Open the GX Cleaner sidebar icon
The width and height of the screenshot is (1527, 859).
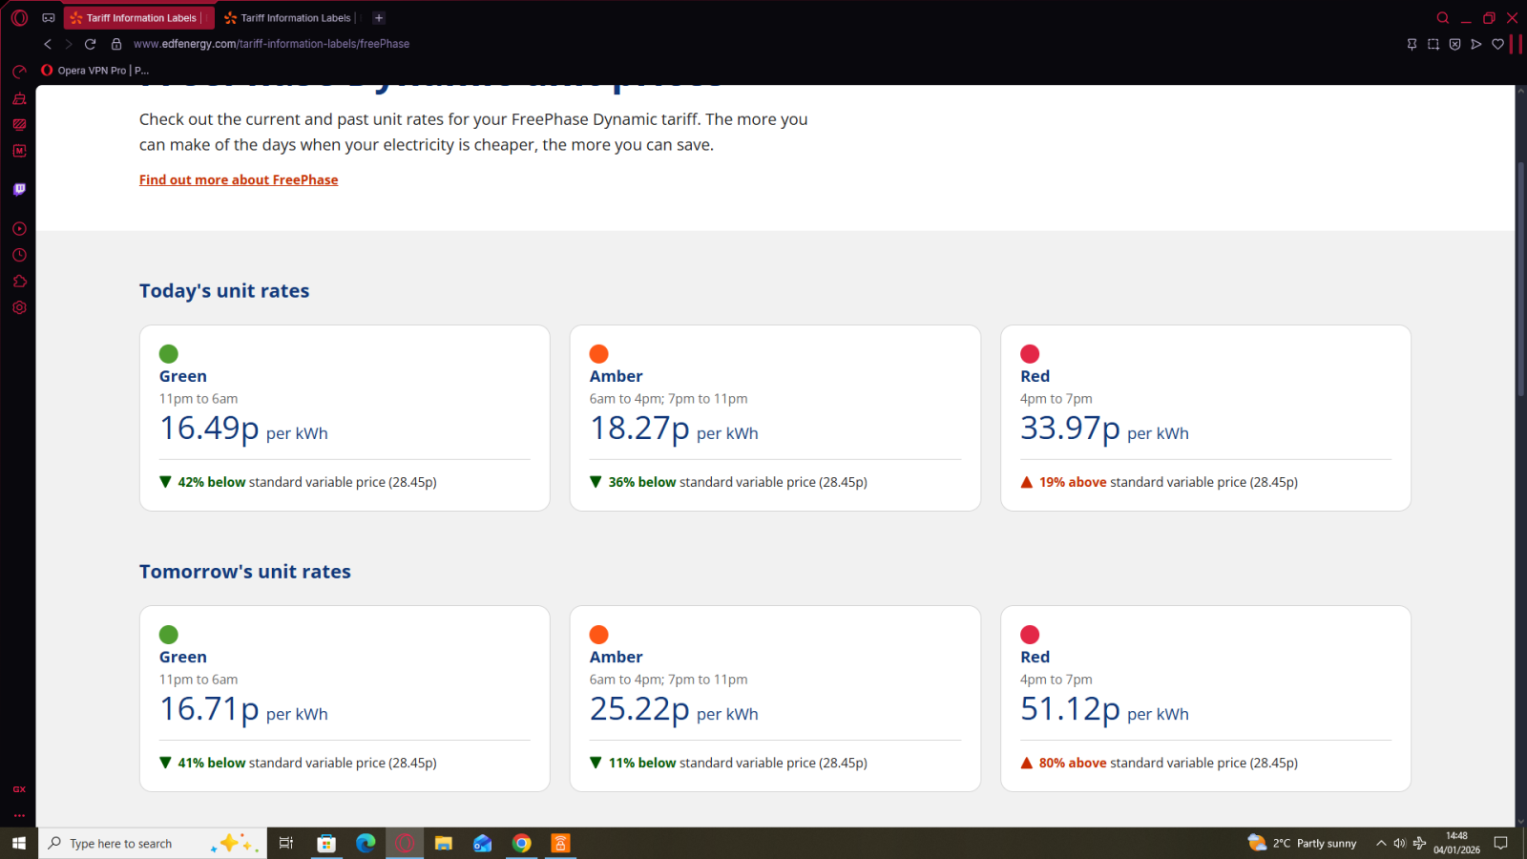pyautogui.click(x=19, y=98)
